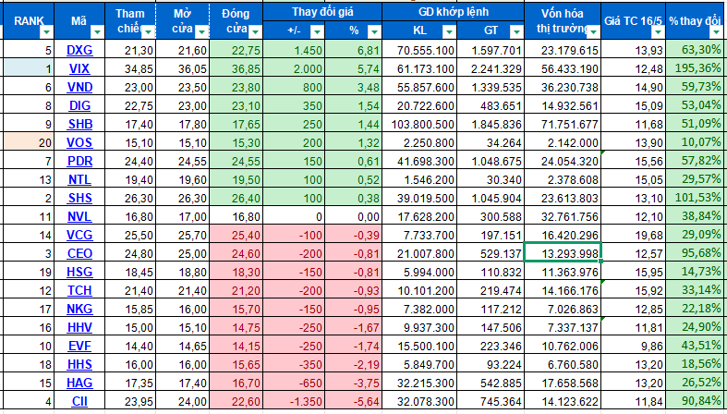Open the SHS ticker link
The image size is (727, 414).
point(79,198)
